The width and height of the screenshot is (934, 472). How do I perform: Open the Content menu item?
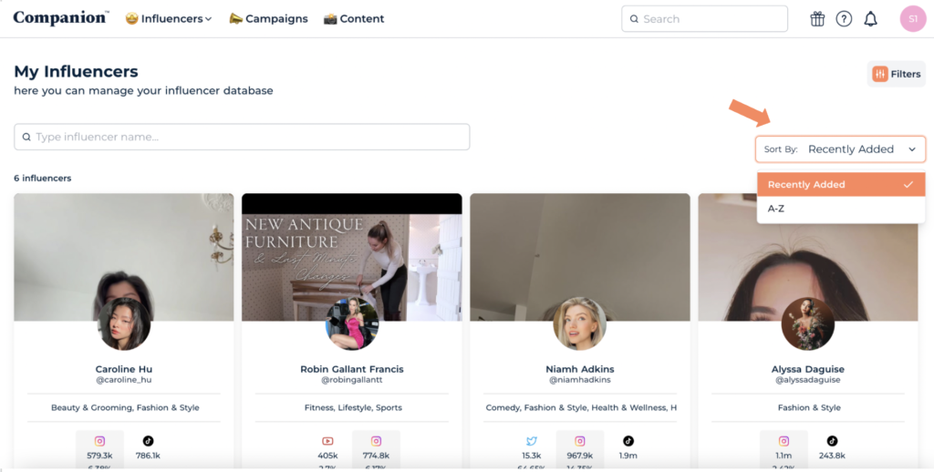point(354,19)
